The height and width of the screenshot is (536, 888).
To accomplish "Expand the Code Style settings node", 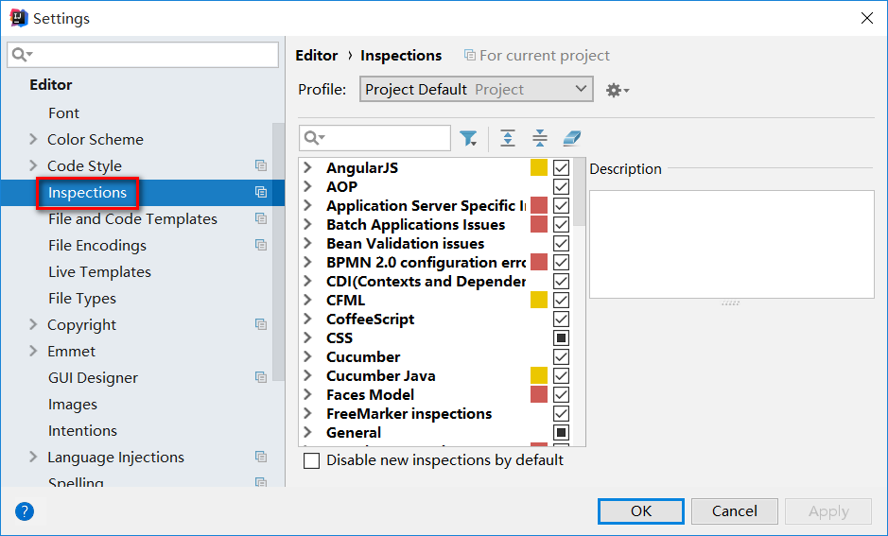I will pyautogui.click(x=33, y=165).
